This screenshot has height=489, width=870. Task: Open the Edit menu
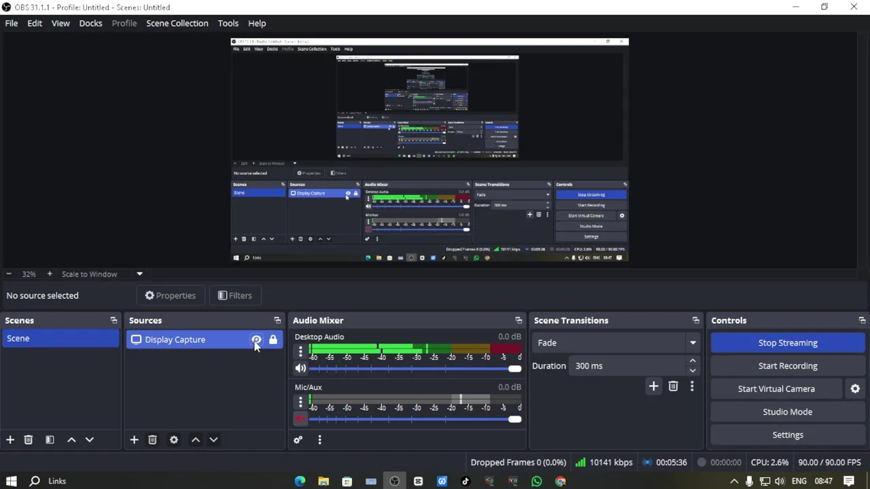tap(35, 23)
